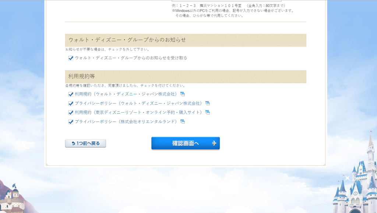This screenshot has width=377, height=213.
Task: Toggle プライバシーポリシー（ウォルト・ディズニー・ジャパン株式会社） checkbox
Action: [x=71, y=103]
